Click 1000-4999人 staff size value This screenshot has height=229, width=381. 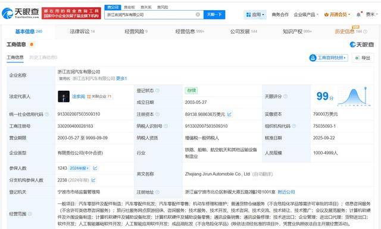coord(326,153)
